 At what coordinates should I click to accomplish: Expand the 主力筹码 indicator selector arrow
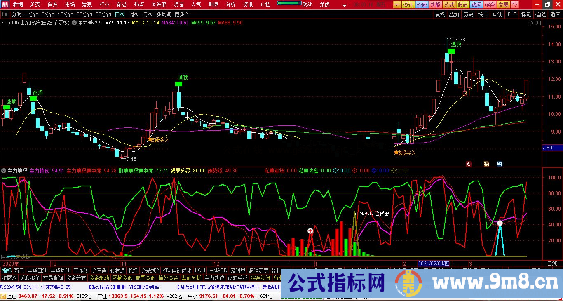[4, 170]
